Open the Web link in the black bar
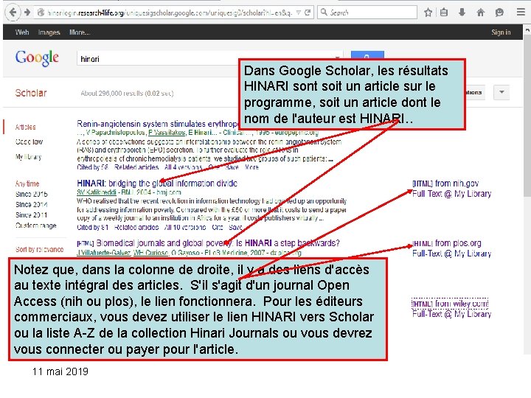Image resolution: width=531 pixels, height=398 pixels. pos(22,32)
